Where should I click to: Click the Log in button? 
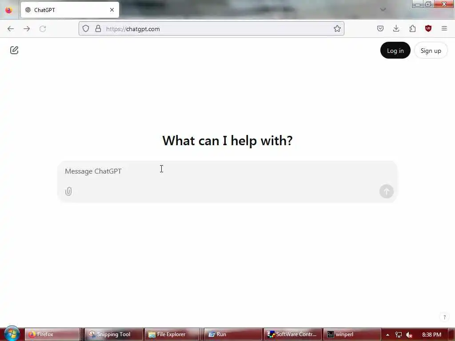[395, 51]
